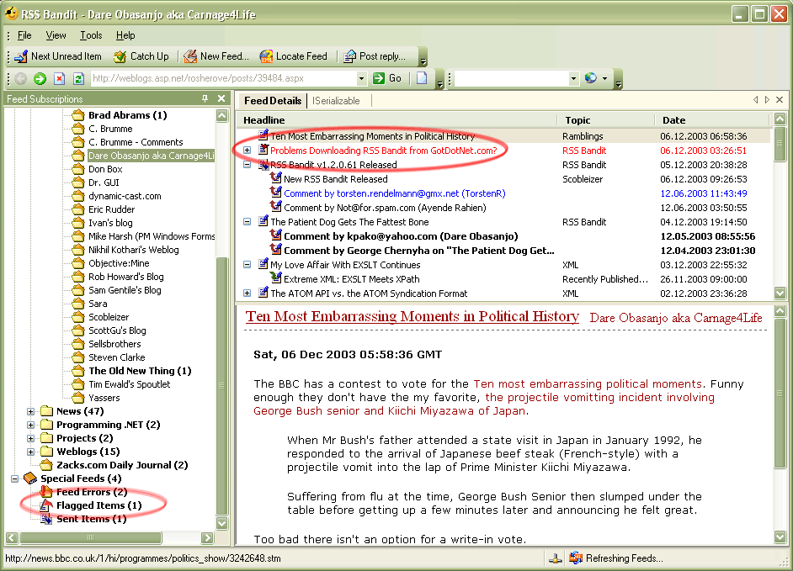The image size is (793, 571).
Task: Click the Catch Up toolbar icon
Action: coord(120,56)
